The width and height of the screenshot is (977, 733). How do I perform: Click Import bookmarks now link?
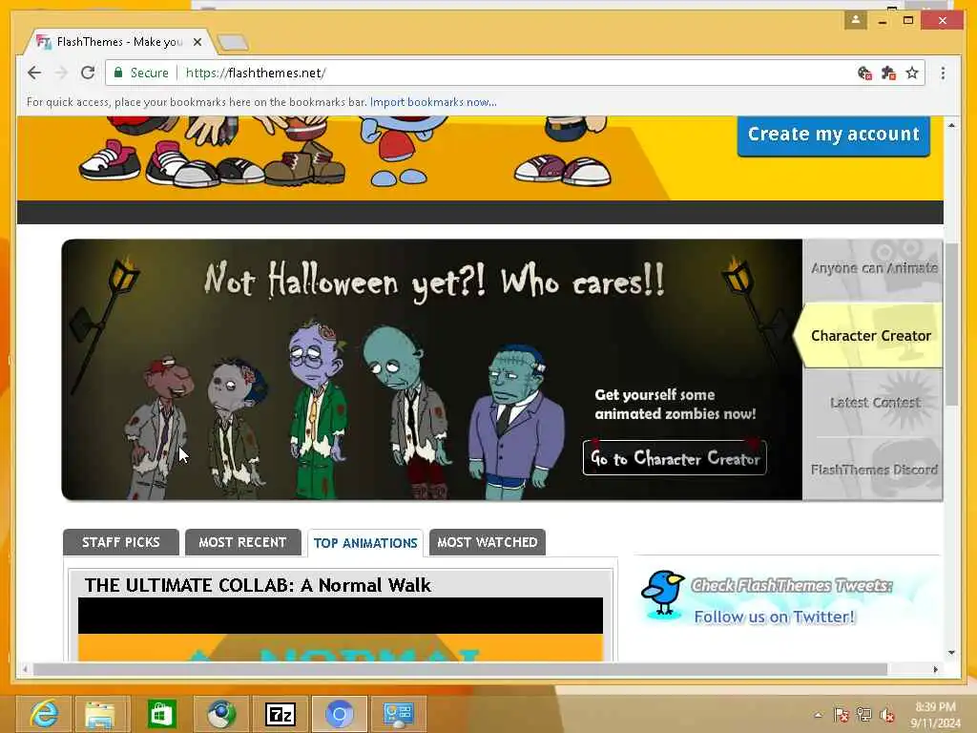433,101
